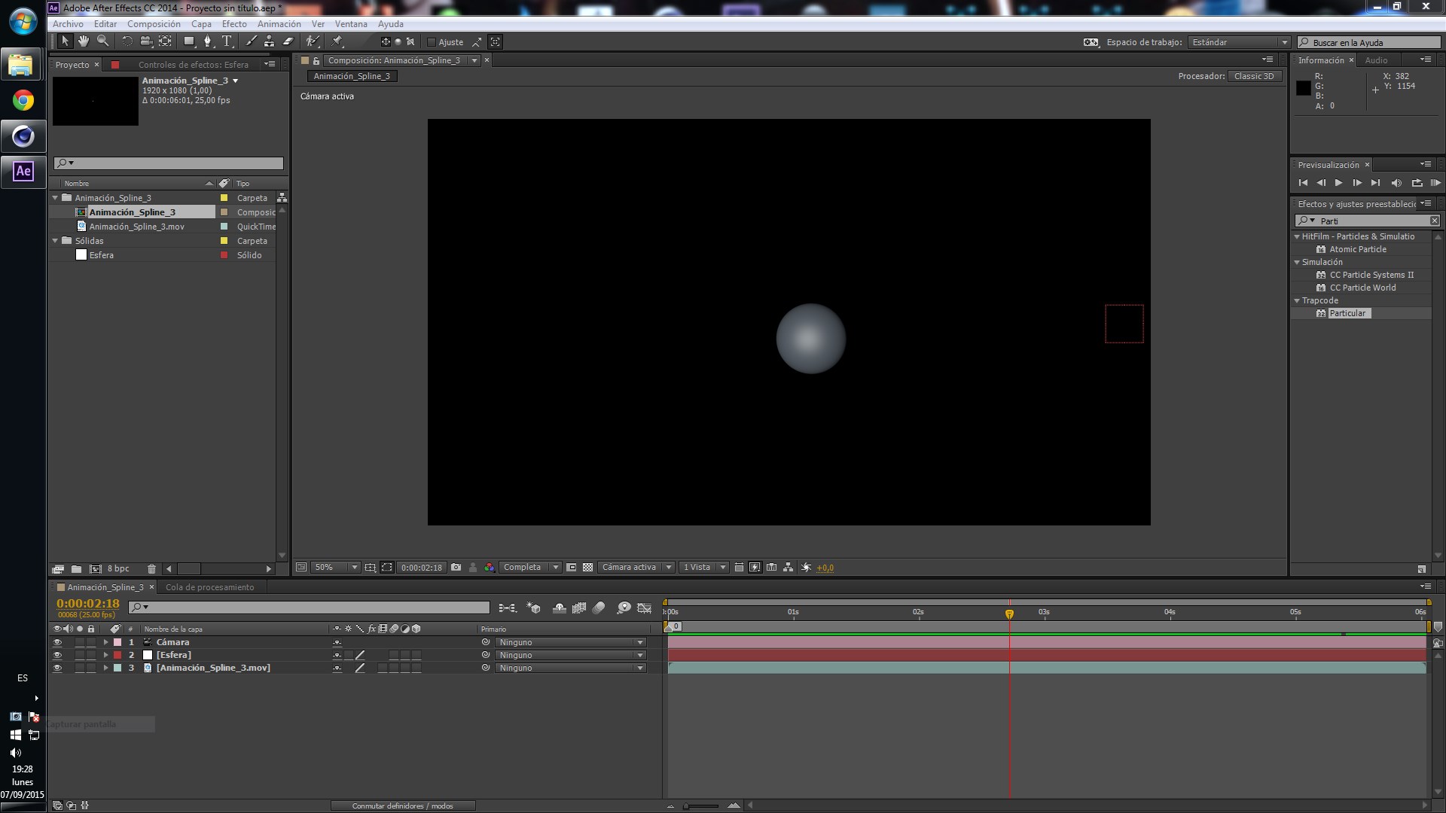1446x813 pixels.
Task: Select the Eraser tool
Action: 288,41
